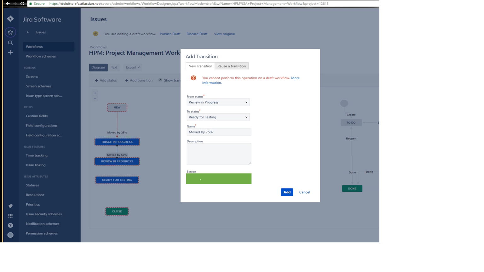Select READY FOR TESTING status node

click(x=117, y=180)
